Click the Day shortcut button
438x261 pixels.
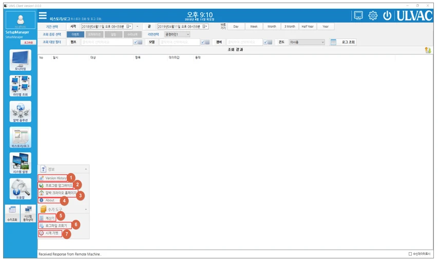coord(236,27)
